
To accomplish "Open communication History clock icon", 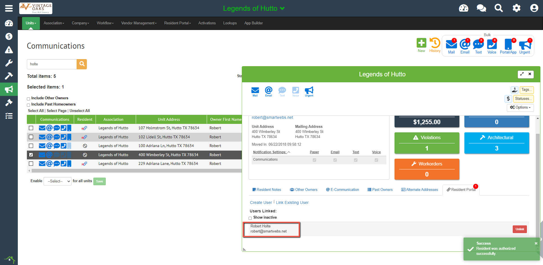I will tap(435, 43).
